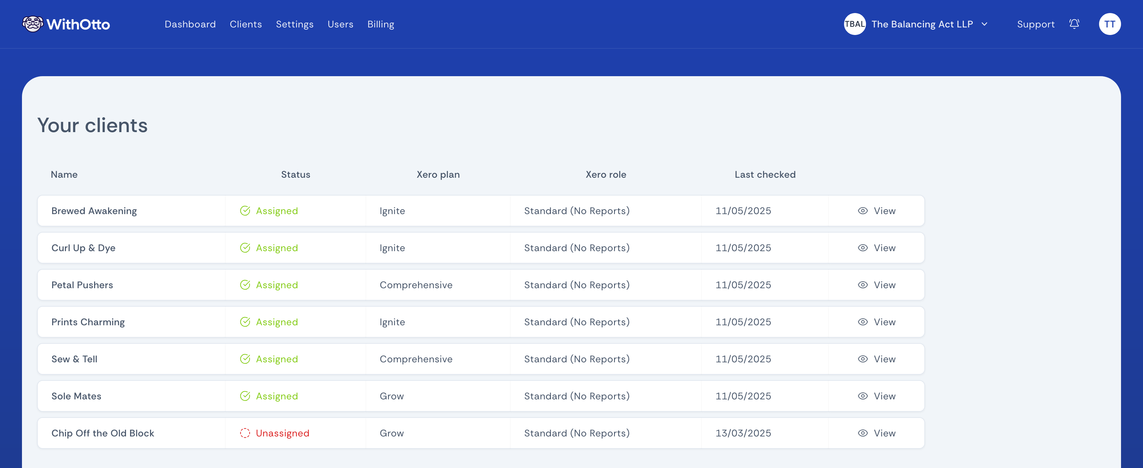The height and width of the screenshot is (468, 1143).
Task: Click the eye icon for Chip Off the Old Block
Action: (862, 433)
